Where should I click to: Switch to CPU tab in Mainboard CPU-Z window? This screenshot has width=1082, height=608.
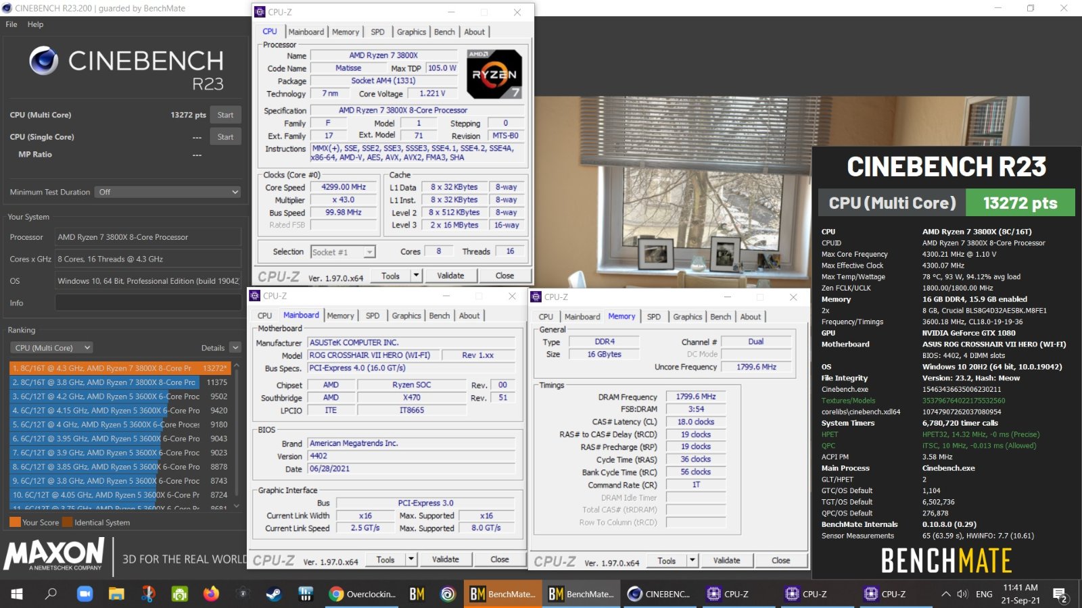(x=265, y=315)
